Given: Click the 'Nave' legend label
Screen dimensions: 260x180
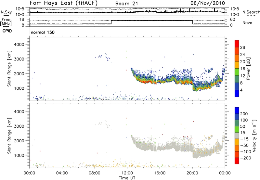Looking at the screenshot, I should click(x=247, y=22).
